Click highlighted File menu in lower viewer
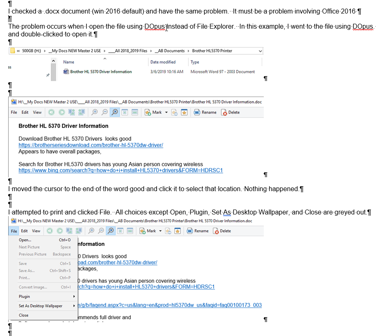376x336 pixels. click(14, 231)
